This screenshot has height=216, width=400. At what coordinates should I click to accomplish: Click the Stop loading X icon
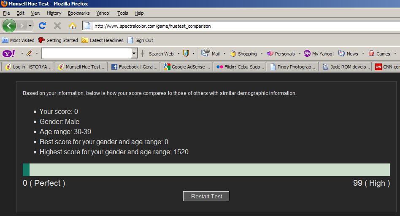tap(57, 26)
